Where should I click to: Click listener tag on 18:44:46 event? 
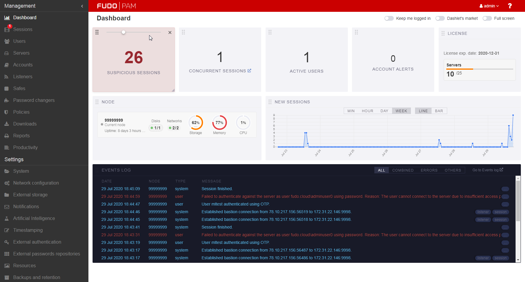point(483,212)
